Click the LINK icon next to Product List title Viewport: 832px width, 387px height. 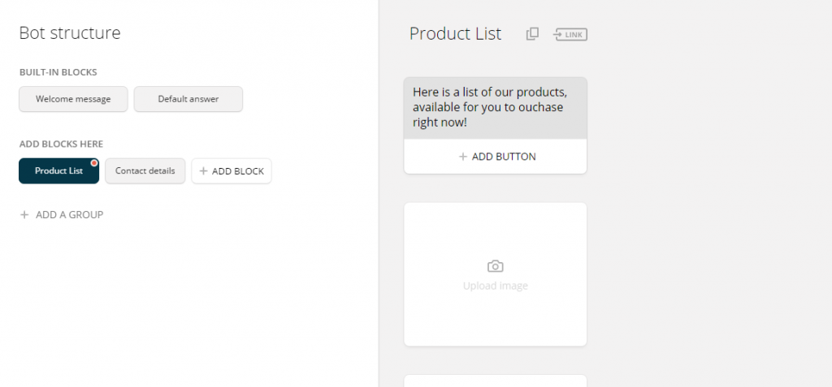click(x=570, y=34)
